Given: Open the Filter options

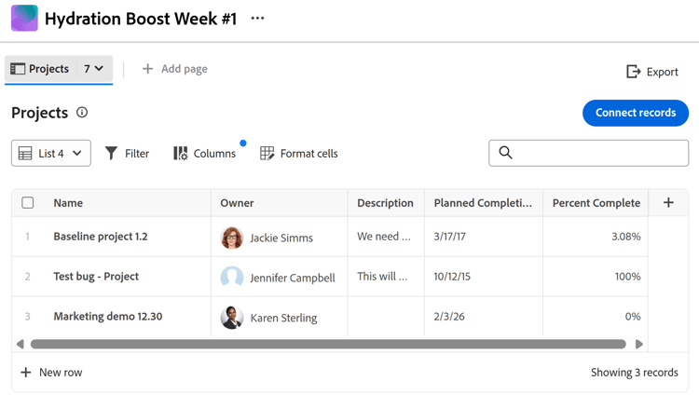Looking at the screenshot, I should 127,153.
